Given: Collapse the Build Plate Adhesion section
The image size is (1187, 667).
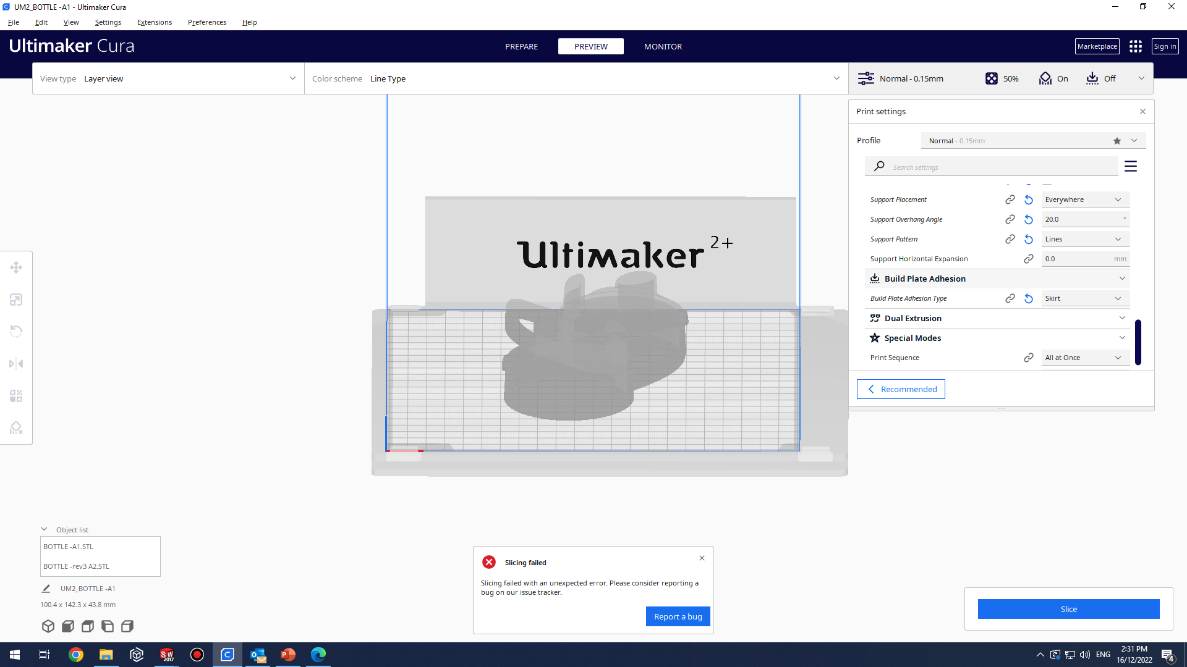Looking at the screenshot, I should 997,279.
